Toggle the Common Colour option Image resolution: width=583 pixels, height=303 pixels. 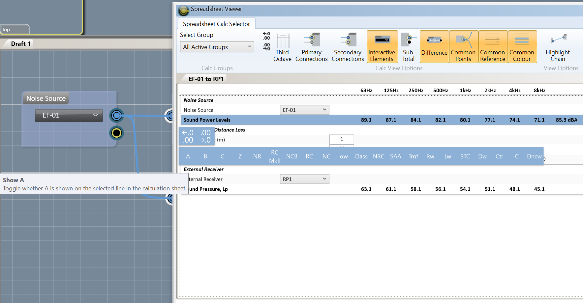pyautogui.click(x=522, y=47)
